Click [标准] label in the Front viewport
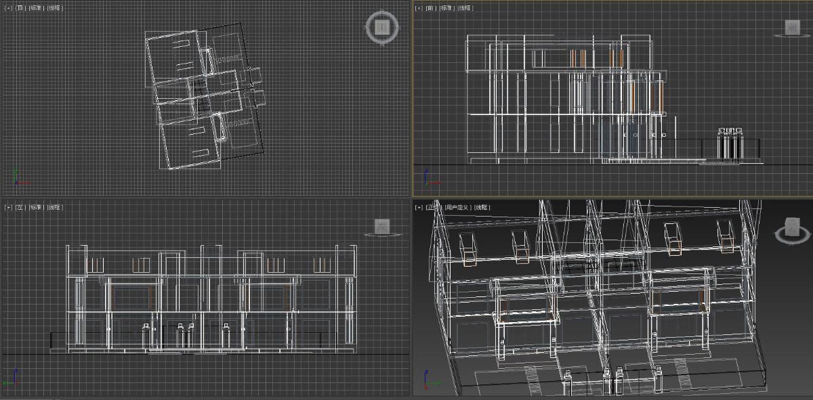Viewport: 813px width, 400px height. tap(447, 8)
